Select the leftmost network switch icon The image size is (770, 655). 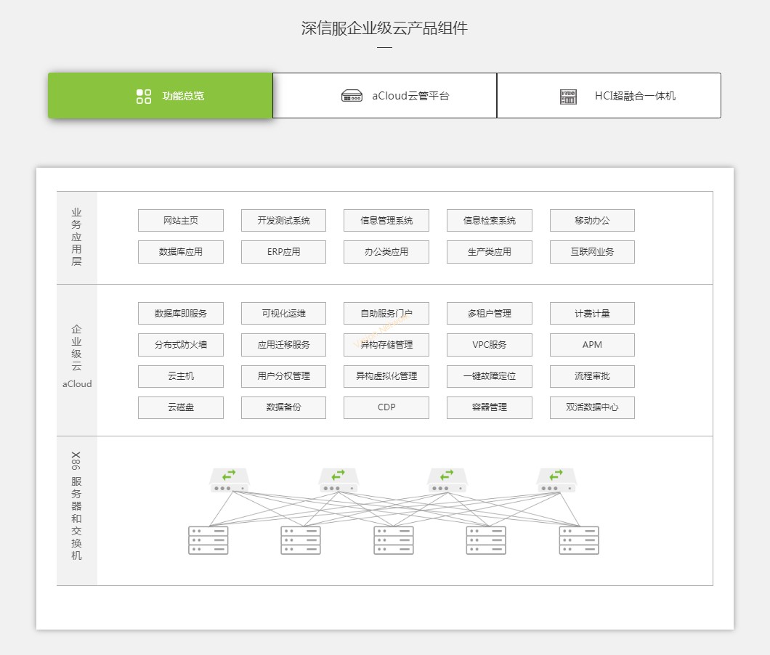pos(228,478)
